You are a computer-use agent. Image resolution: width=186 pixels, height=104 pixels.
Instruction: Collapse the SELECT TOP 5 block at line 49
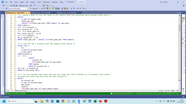tap(16, 46)
